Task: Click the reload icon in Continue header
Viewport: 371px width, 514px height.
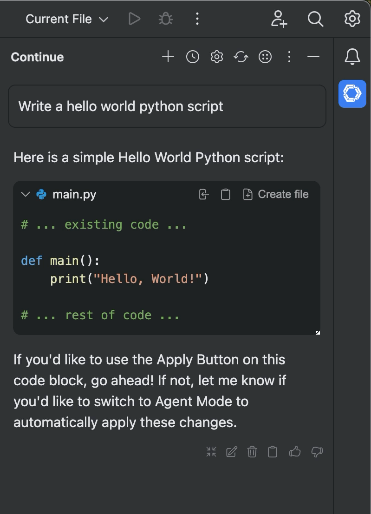Action: point(241,57)
